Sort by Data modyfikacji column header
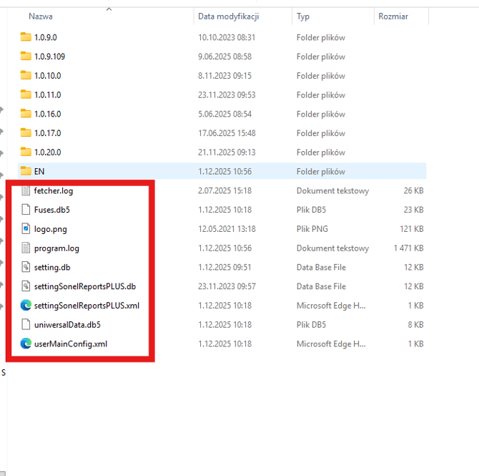 point(228,16)
